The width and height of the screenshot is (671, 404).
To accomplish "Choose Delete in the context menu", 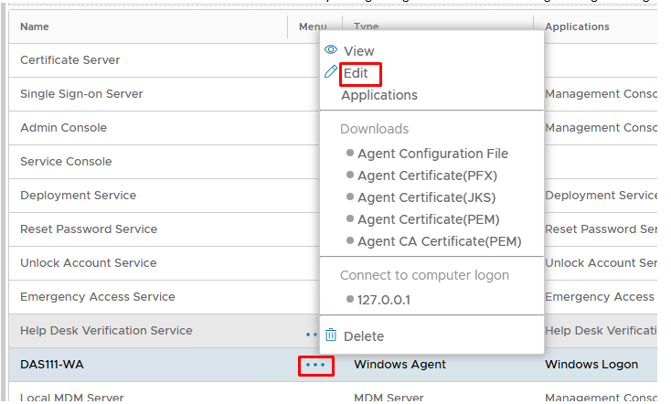I will tap(363, 336).
